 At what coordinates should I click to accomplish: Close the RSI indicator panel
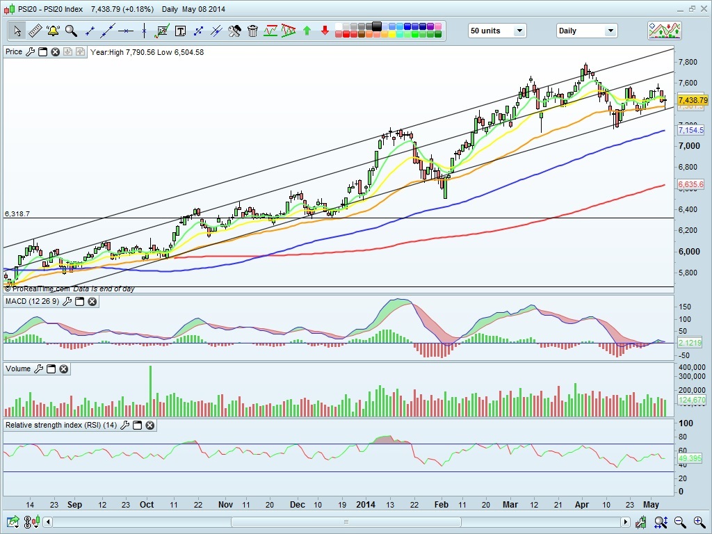(x=149, y=425)
